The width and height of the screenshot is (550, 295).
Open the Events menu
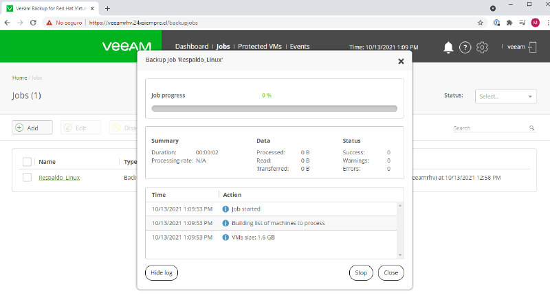pyautogui.click(x=300, y=47)
